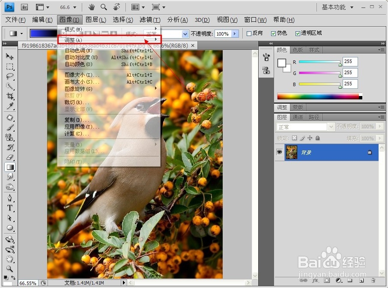This screenshot has width=388, height=288.
Task: Select the Ellipse shape tool
Action: click(x=10, y=228)
